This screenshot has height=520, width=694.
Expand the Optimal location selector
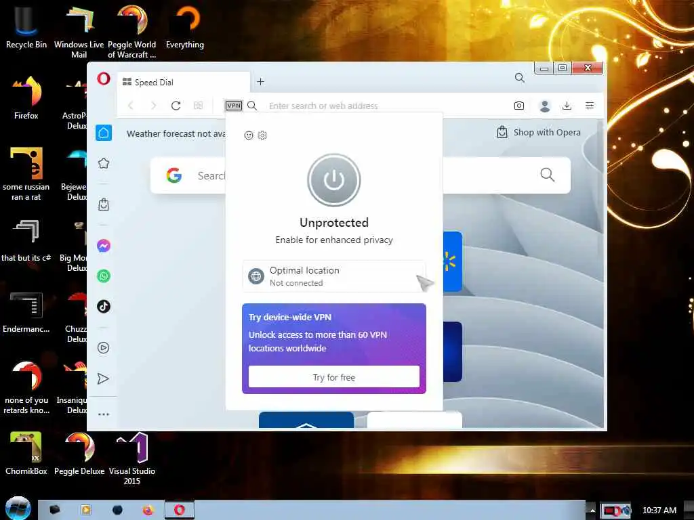click(x=334, y=276)
